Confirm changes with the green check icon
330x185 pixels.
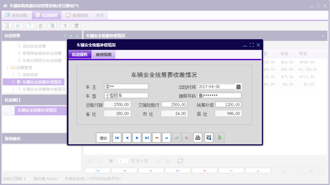pos(177,137)
